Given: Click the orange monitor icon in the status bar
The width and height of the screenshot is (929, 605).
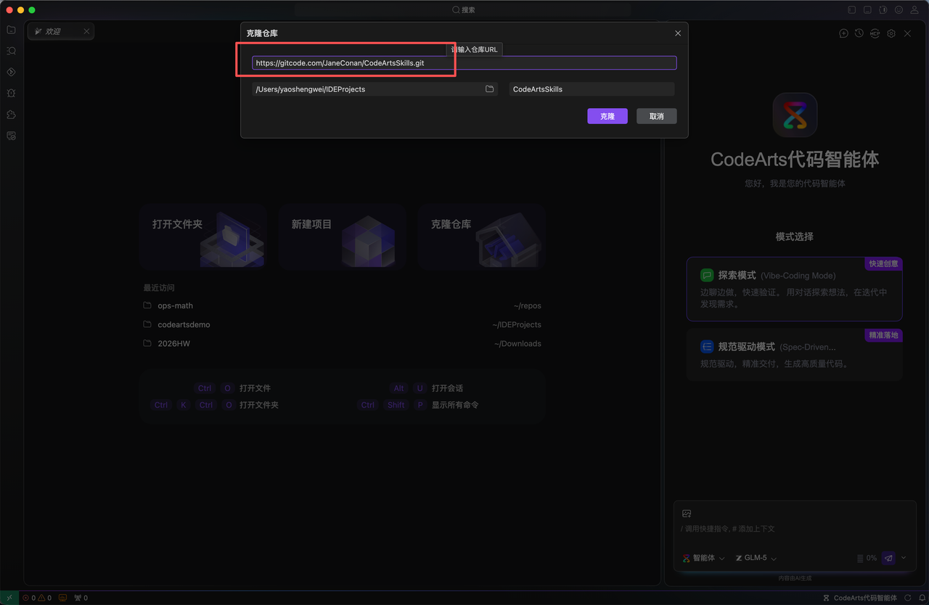Looking at the screenshot, I should pyautogui.click(x=63, y=598).
